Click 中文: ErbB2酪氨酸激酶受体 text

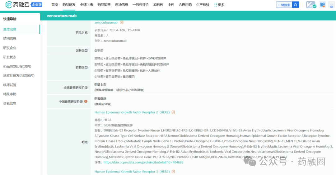114,125
